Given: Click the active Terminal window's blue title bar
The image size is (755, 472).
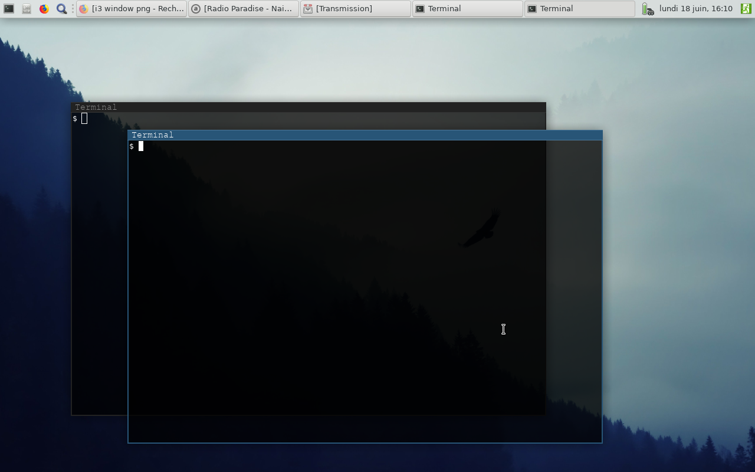Looking at the screenshot, I should 365,135.
